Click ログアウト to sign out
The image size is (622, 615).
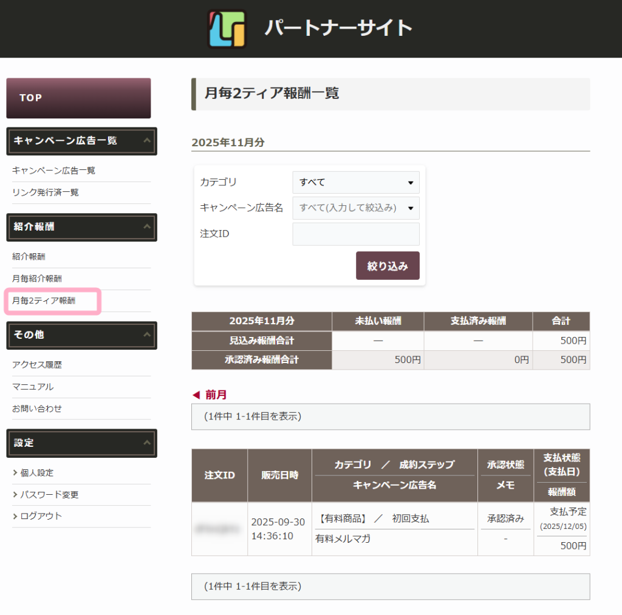pyautogui.click(x=41, y=516)
